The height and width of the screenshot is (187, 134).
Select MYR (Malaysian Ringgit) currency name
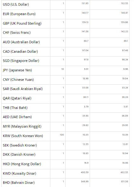click(x=22, y=126)
